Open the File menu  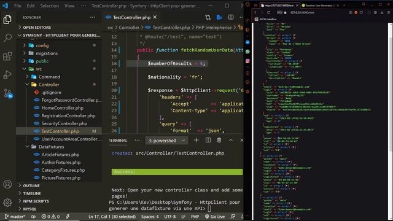[x=18, y=6]
